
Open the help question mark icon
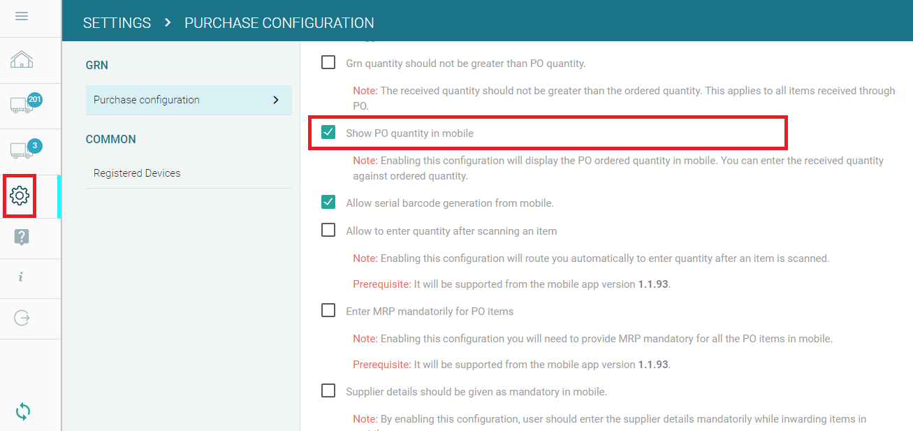(x=21, y=238)
